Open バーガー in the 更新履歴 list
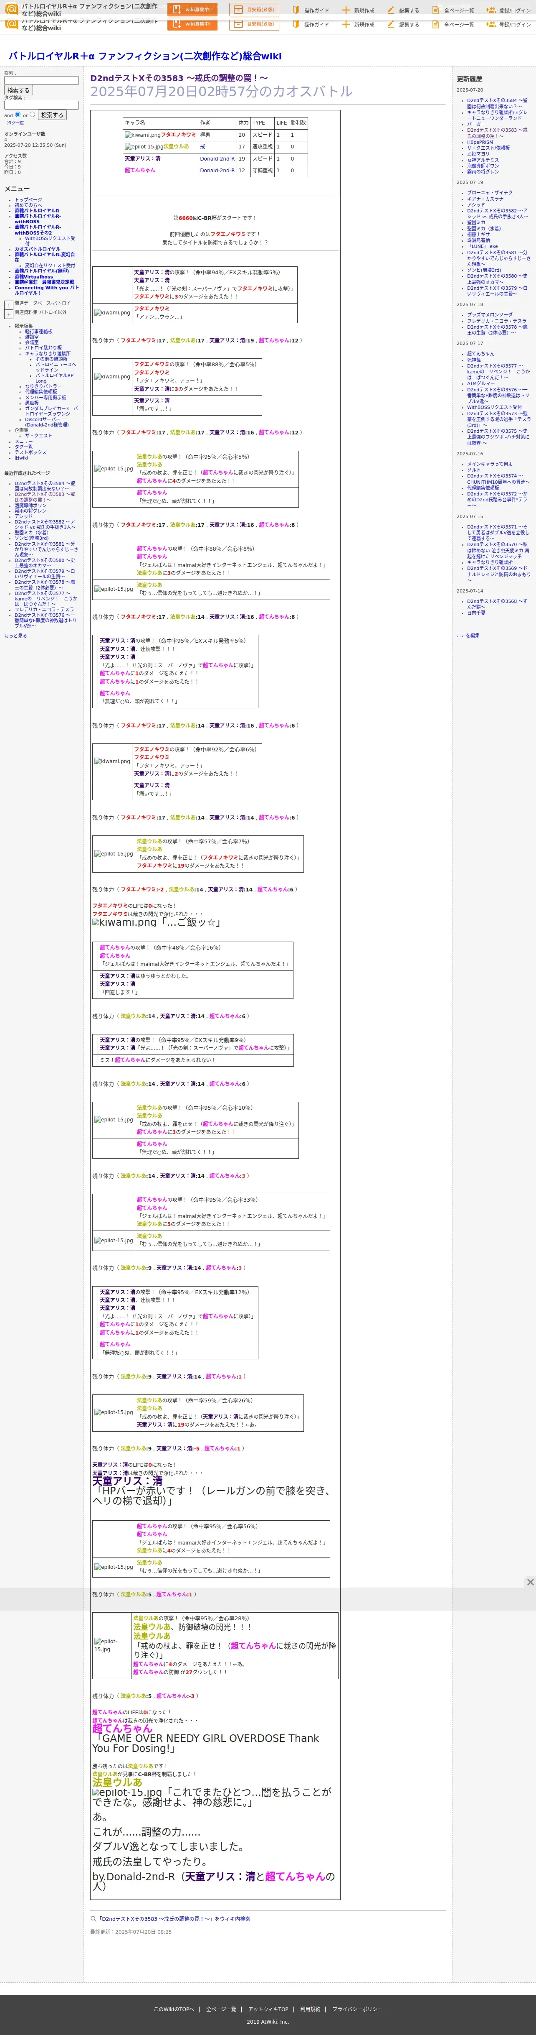Screen dimensions: 536x2035 click(x=476, y=124)
